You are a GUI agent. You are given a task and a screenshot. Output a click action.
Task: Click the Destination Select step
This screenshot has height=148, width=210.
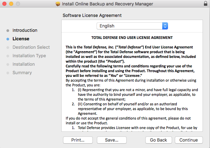click(31, 47)
